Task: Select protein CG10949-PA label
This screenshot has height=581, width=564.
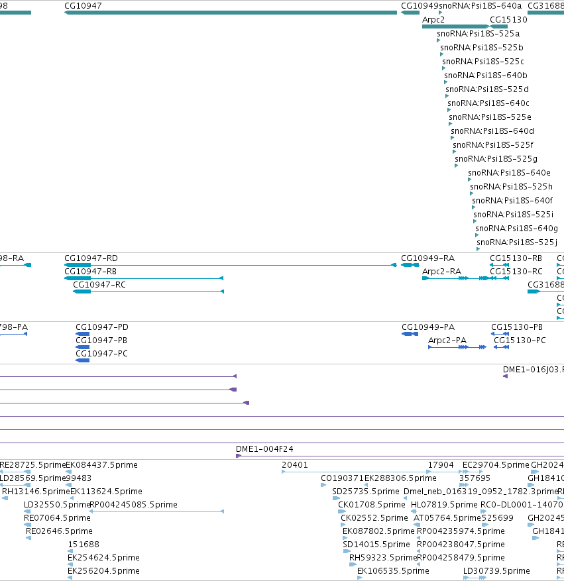Action: pyautogui.click(x=428, y=327)
